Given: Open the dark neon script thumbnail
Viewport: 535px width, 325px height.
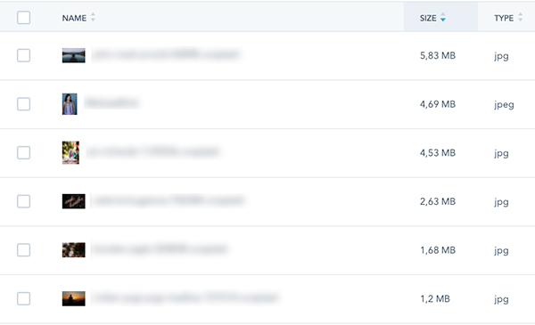Looking at the screenshot, I should tap(74, 201).
